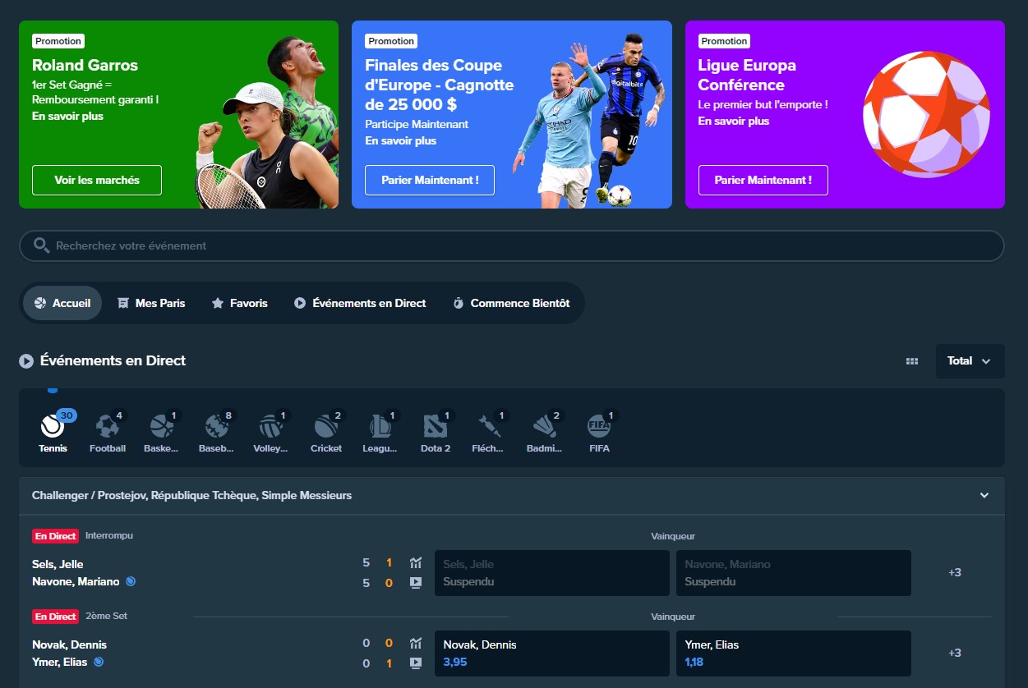
Task: Open En savoir plus on Roland Garros promo
Action: [x=67, y=116]
